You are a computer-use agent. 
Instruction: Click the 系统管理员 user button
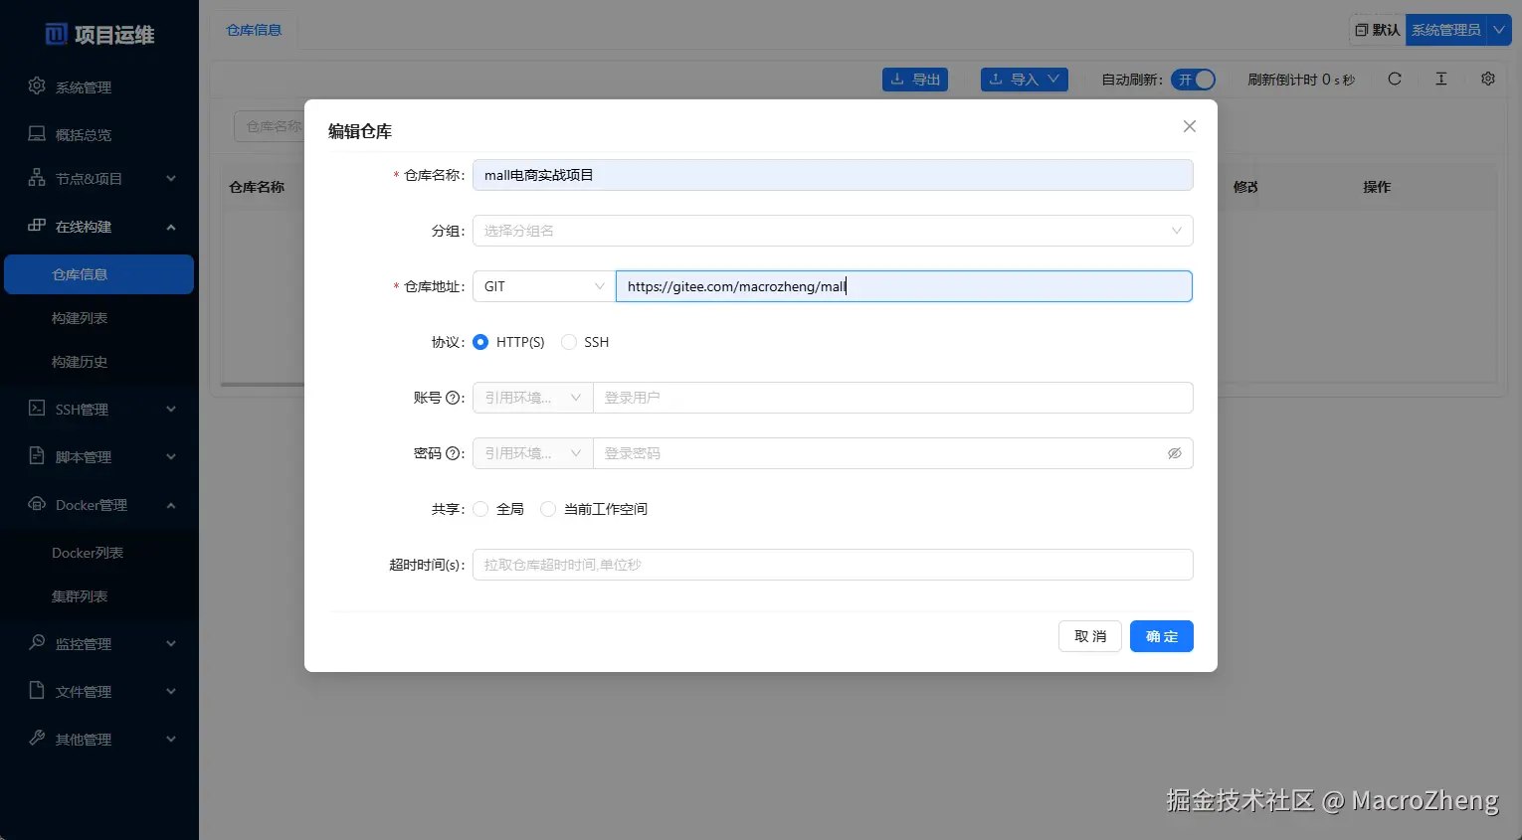pyautogui.click(x=1446, y=30)
